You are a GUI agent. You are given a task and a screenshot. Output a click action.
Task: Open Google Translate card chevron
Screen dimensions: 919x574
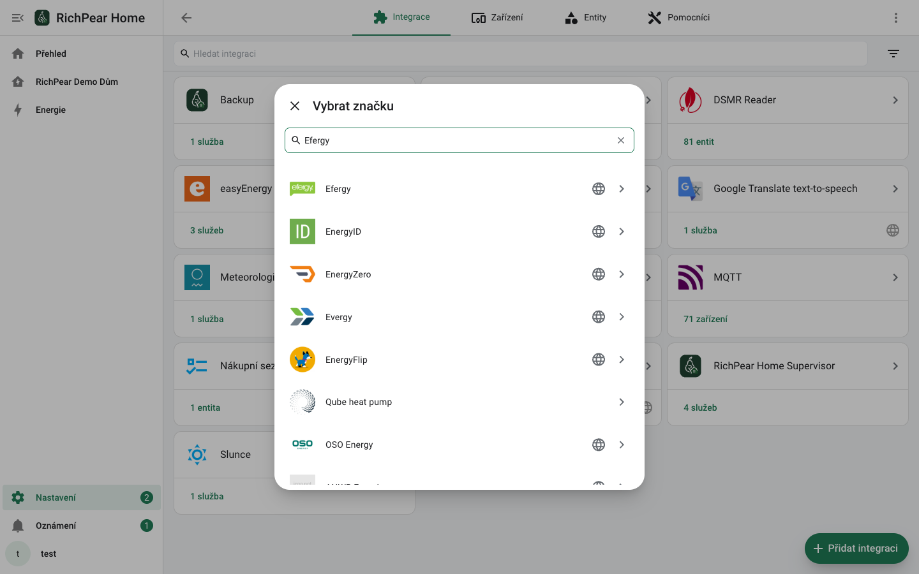click(x=895, y=189)
